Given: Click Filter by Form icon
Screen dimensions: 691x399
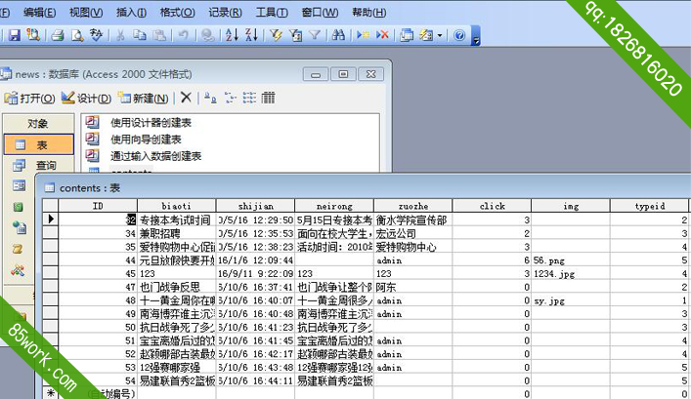Looking at the screenshot, I should [296, 35].
